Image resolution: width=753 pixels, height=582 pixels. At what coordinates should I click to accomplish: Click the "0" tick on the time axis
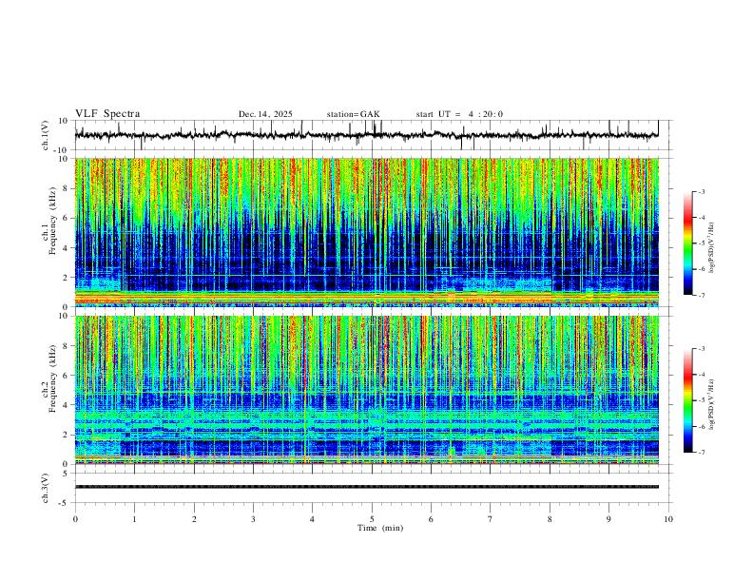[x=75, y=519]
